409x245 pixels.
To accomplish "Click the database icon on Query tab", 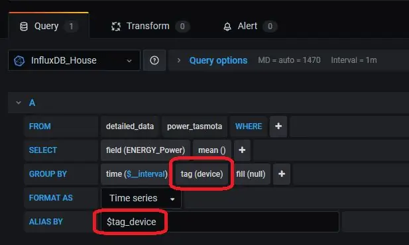I will [x=24, y=26].
